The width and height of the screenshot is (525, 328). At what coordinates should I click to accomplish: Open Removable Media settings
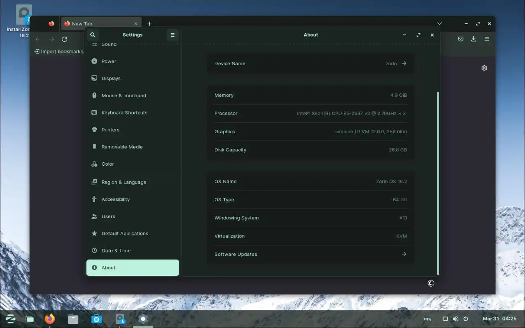(x=132, y=147)
